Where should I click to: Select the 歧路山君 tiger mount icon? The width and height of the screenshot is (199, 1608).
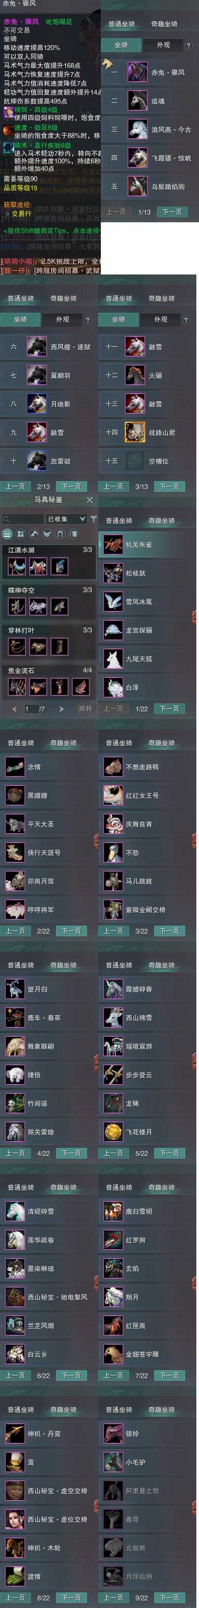pyautogui.click(x=134, y=432)
